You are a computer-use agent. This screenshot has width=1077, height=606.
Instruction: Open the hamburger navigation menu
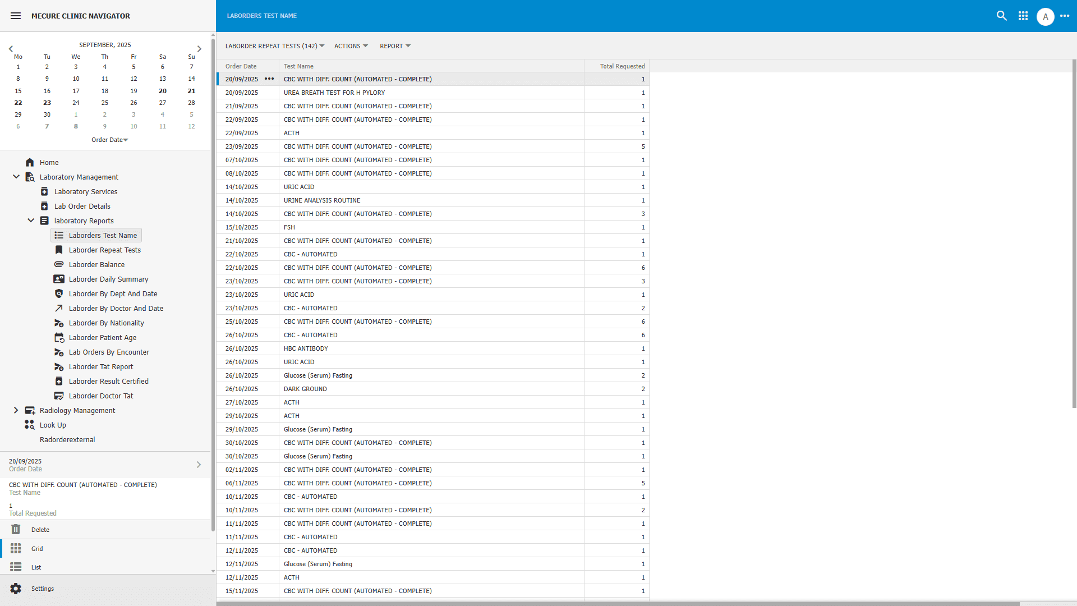[15, 16]
